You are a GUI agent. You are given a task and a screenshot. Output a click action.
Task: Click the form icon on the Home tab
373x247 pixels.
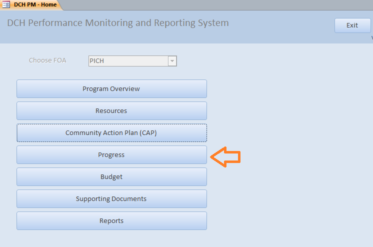(6, 4)
